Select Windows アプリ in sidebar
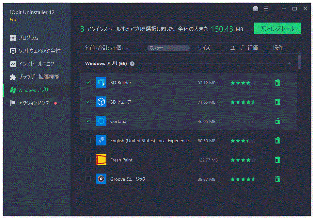 point(37,90)
